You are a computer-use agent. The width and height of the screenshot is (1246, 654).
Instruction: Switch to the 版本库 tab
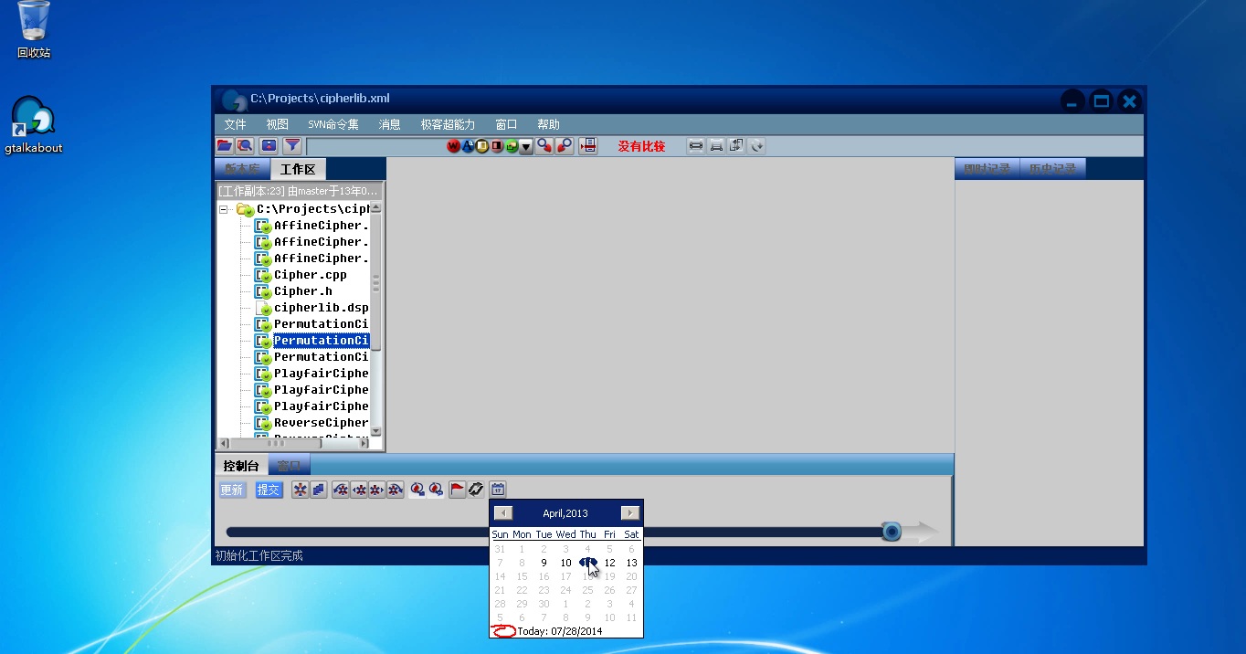pos(242,169)
